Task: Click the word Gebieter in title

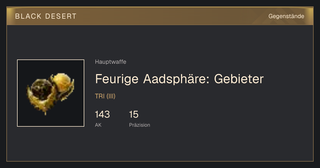Action: coord(239,79)
